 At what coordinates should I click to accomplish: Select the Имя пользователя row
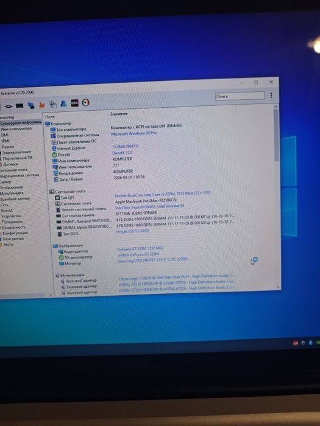72,167
